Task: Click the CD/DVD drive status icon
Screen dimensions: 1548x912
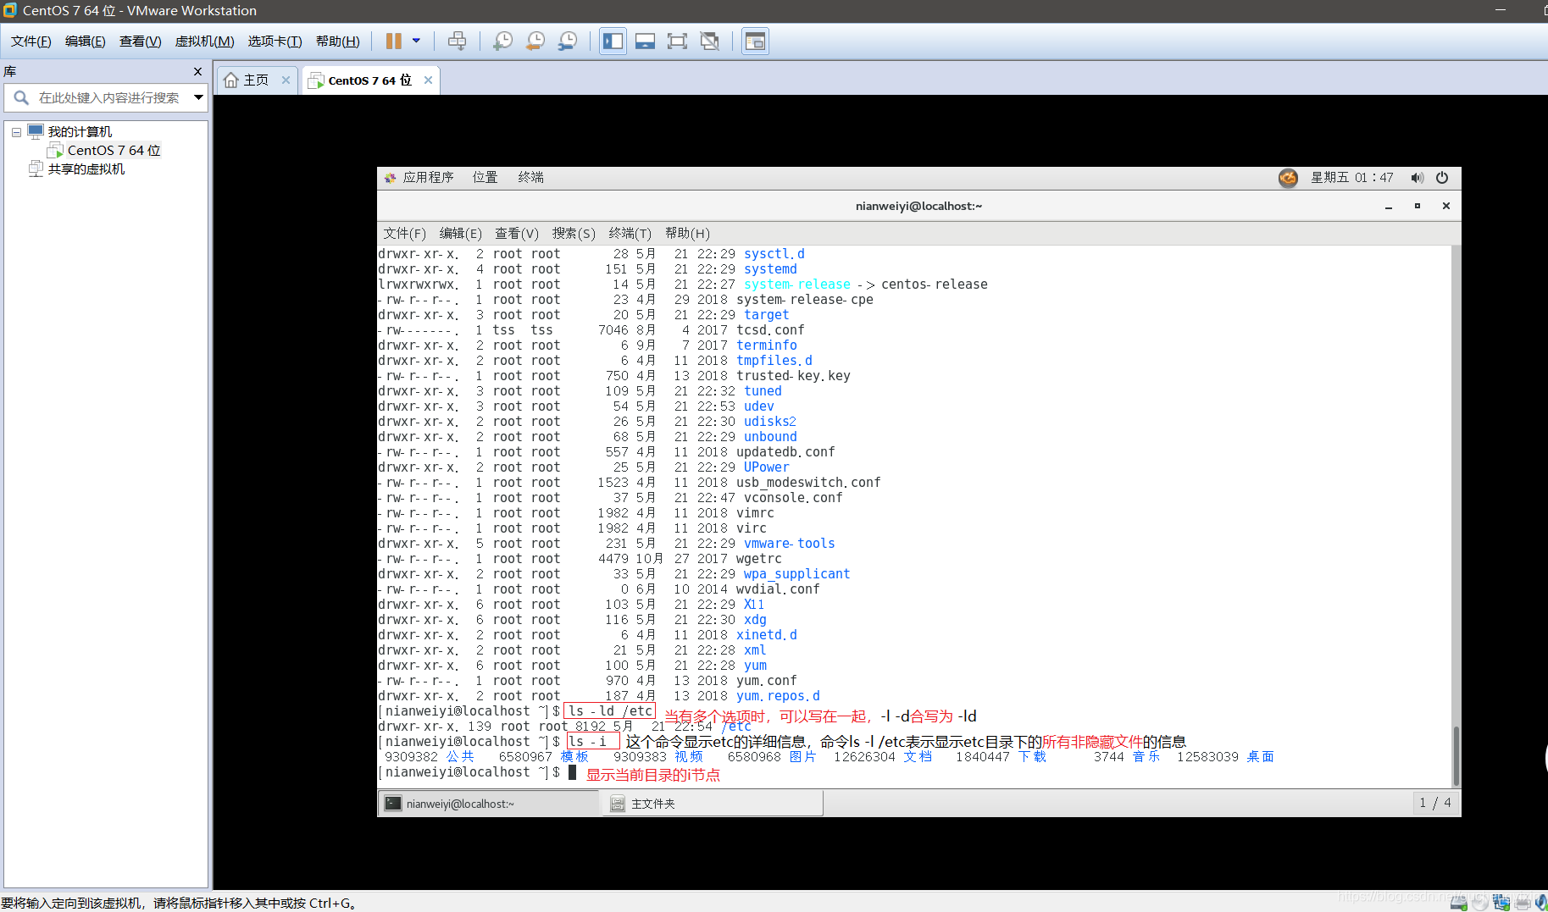Action: (x=1480, y=903)
